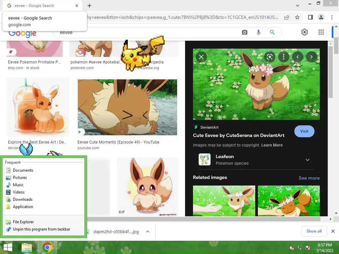Open the taskbar clock and date
Screen dimensions: 339x254
tap(324, 248)
